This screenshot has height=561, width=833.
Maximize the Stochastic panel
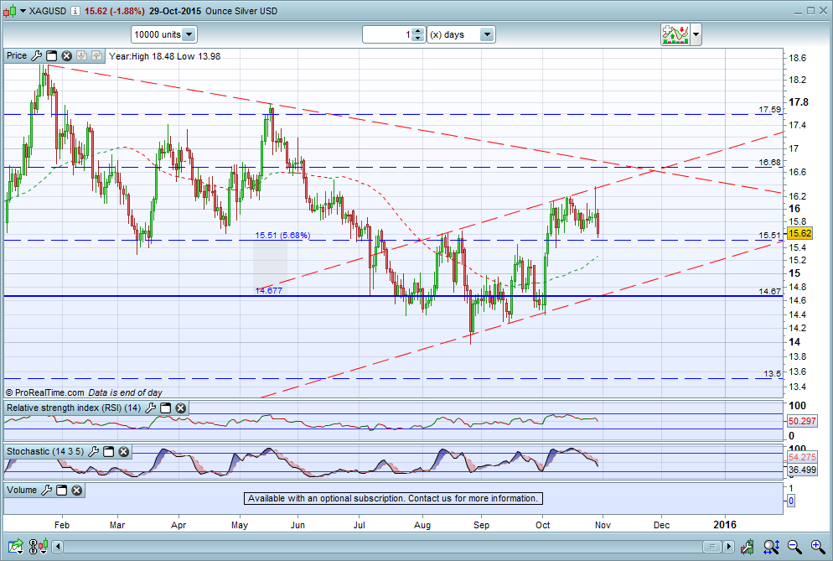tap(108, 451)
